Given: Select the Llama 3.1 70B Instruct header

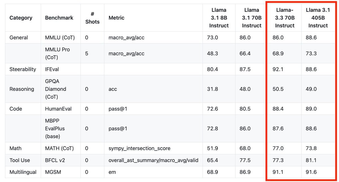Looking at the screenshot, I should tap(252, 18).
